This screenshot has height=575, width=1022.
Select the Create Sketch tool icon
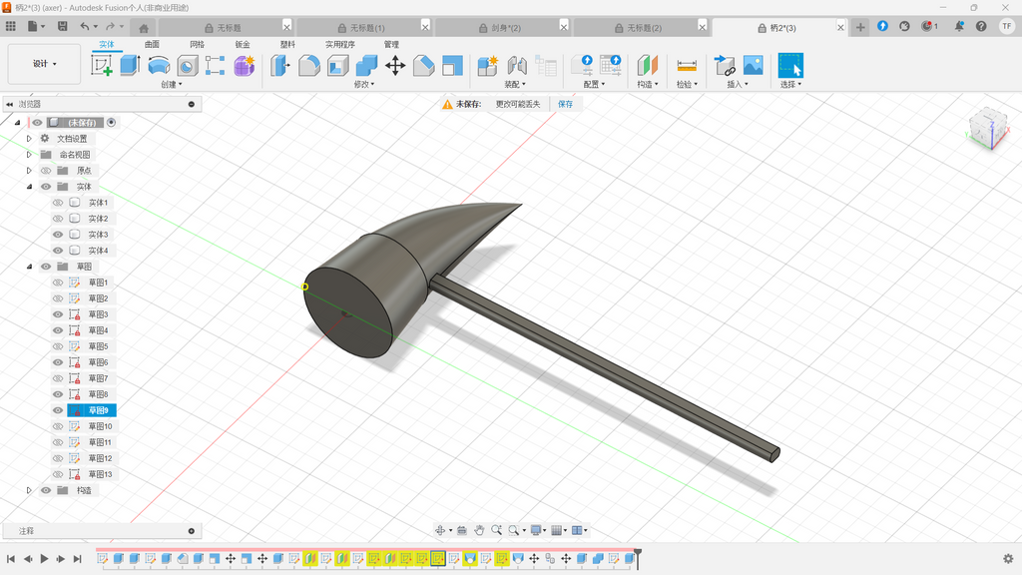click(x=101, y=66)
